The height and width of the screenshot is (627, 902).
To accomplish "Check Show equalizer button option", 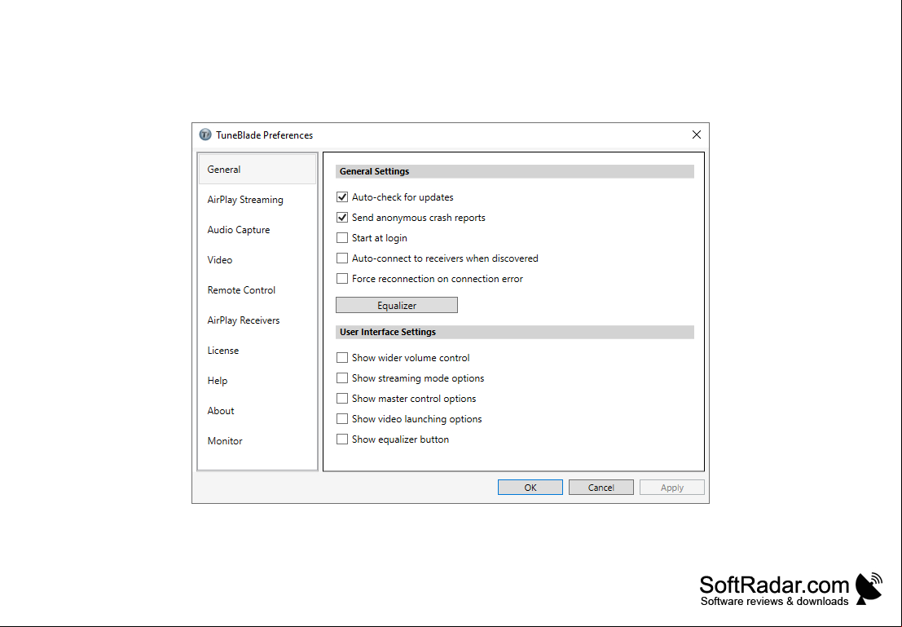I will [x=342, y=439].
